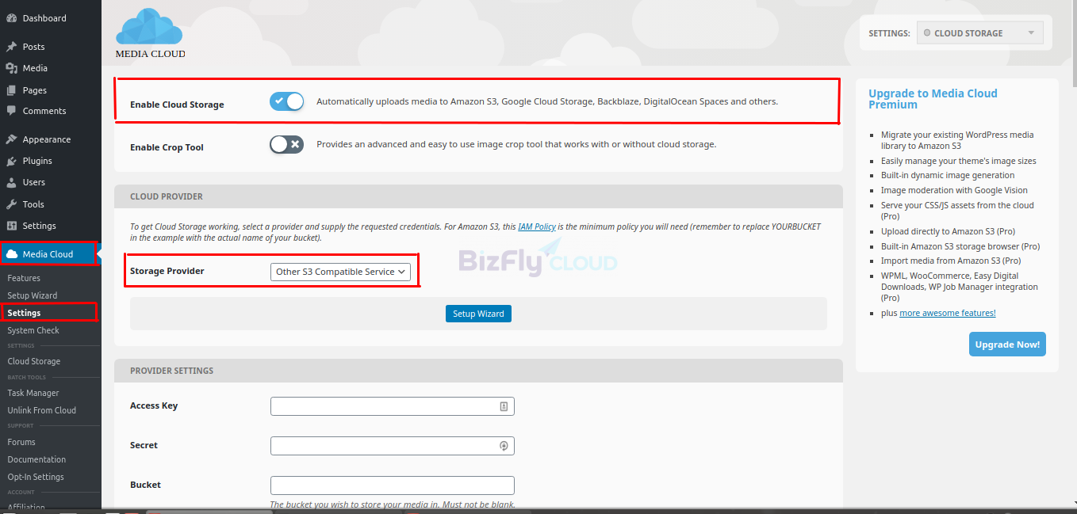Click the Dashboard icon in the sidebar
The width and height of the screenshot is (1077, 514).
click(x=11, y=18)
